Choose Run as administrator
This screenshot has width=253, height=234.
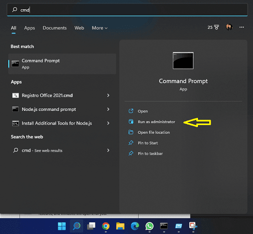(x=156, y=122)
